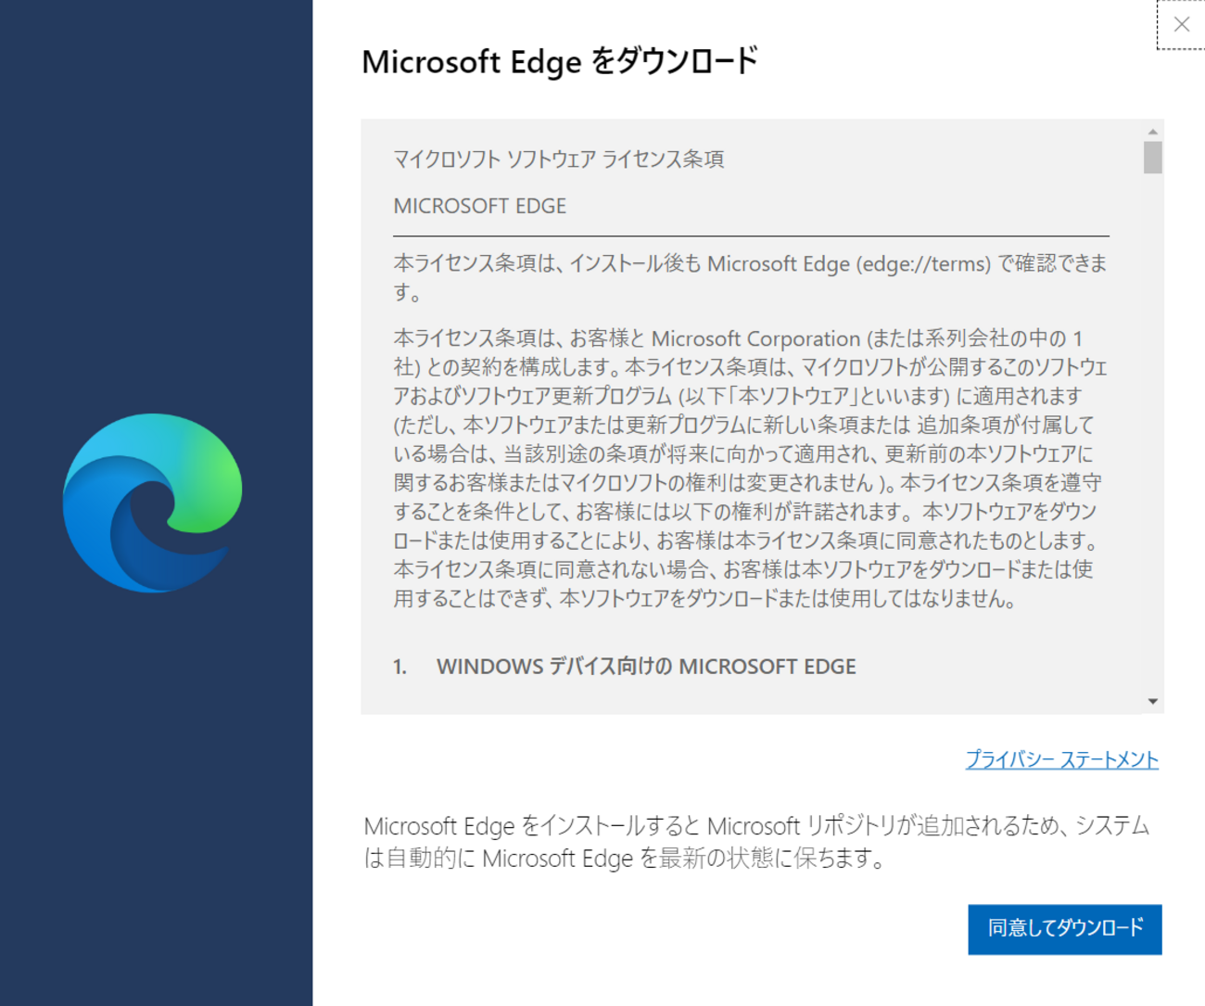The height and width of the screenshot is (1006, 1205).
Task: Open the プライバシー ステートメント link
Action: pyautogui.click(x=1061, y=759)
